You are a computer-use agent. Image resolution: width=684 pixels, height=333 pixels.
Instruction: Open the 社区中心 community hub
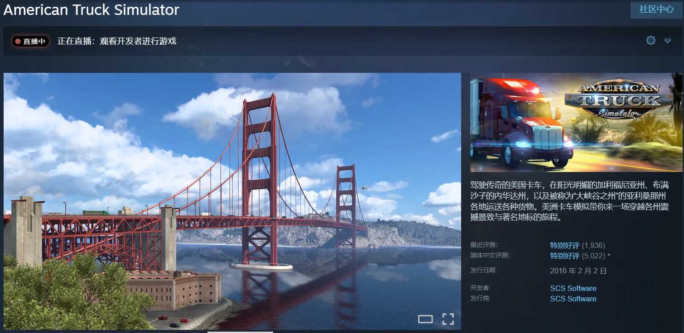pos(656,10)
